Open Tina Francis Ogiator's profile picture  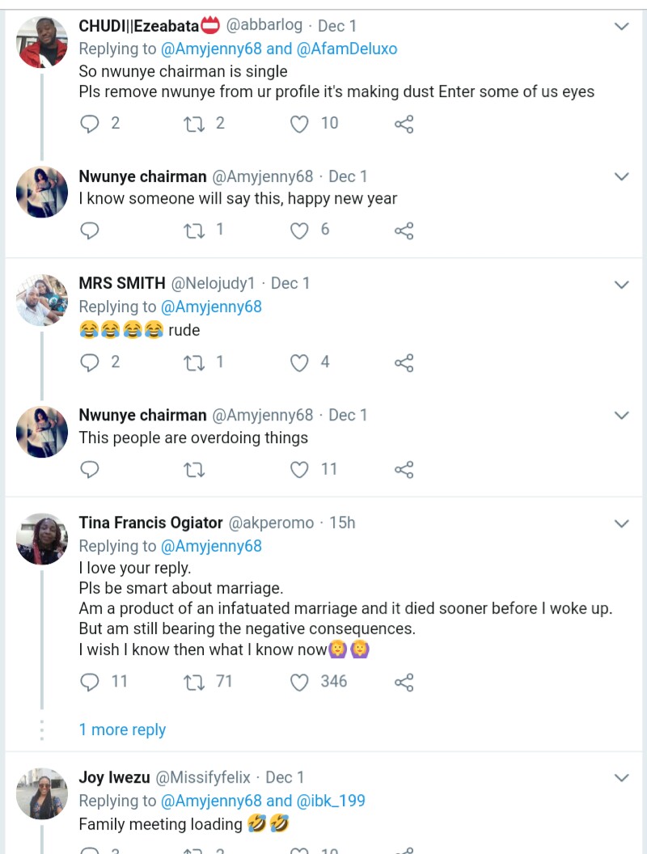click(42, 539)
